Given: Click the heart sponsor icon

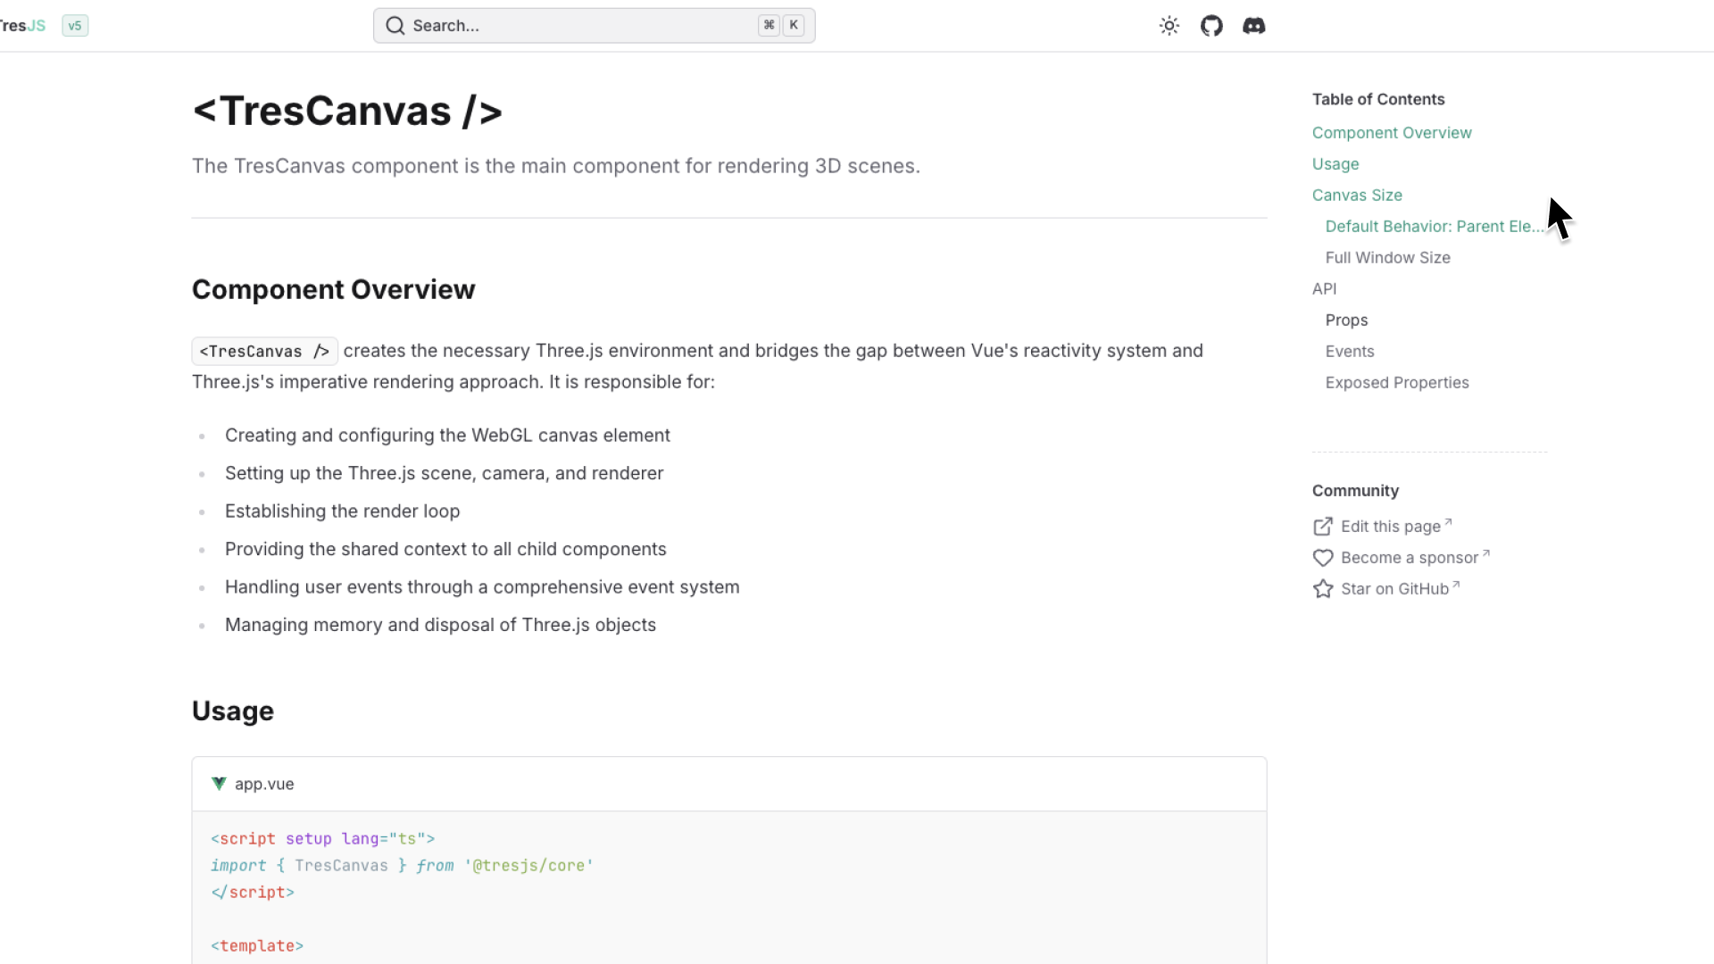Looking at the screenshot, I should click(x=1323, y=558).
